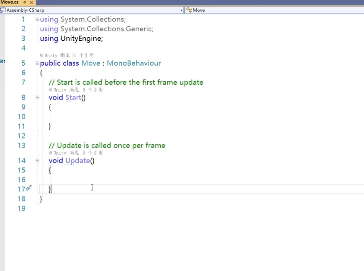Image resolution: width=364 pixels, height=271 pixels.
Task: Click the Start method name
Action: (73, 97)
